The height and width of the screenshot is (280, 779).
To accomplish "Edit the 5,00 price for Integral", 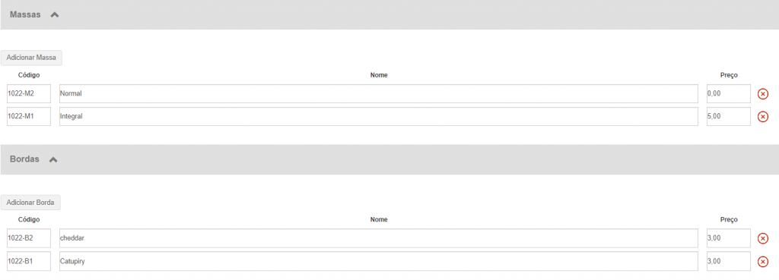I will click(729, 116).
